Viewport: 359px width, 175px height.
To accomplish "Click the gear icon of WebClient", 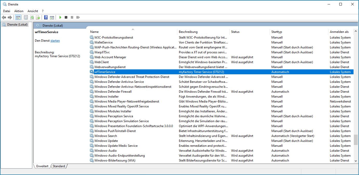I will click(x=92, y=62).
